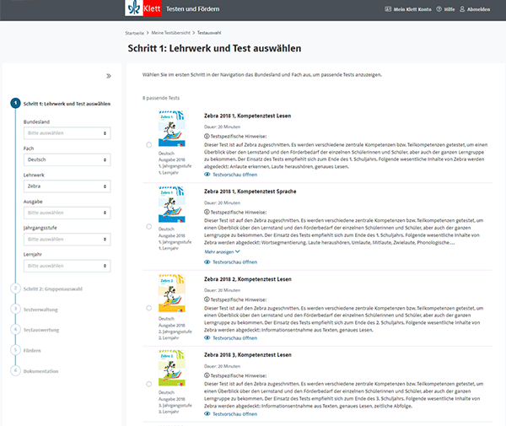Go to Testauswertung step

click(x=41, y=330)
